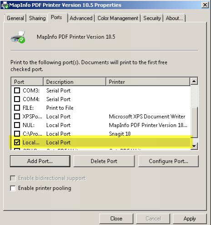Click the 'MapInfo PDF Printer Version 10.5' name label
Image resolution: width=211 pixels, height=225 pixels.
click(76, 37)
